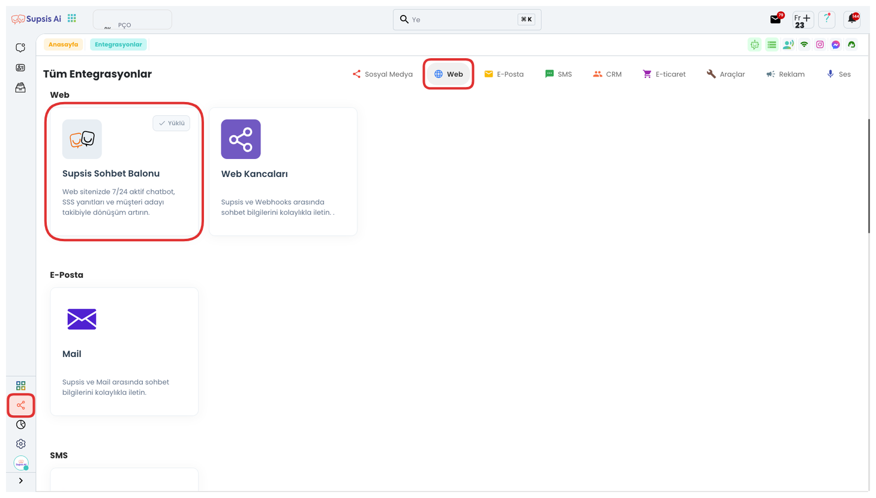The height and width of the screenshot is (498, 876).
Task: Click the page's vertical scrollbar
Action: coord(868,176)
